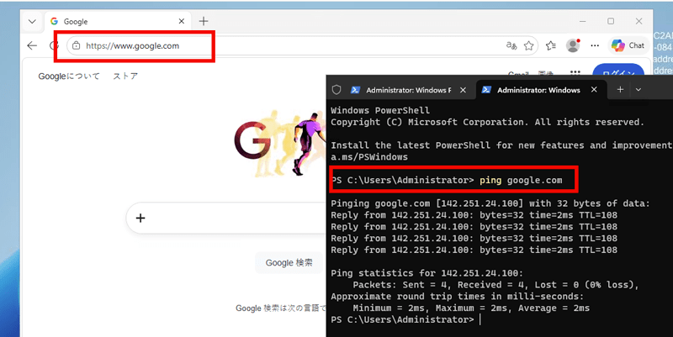This screenshot has height=337, width=673.
Task: Open the browser profile avatar
Action: pyautogui.click(x=573, y=45)
